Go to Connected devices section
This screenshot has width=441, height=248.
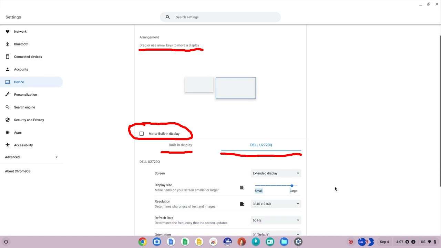(28, 57)
